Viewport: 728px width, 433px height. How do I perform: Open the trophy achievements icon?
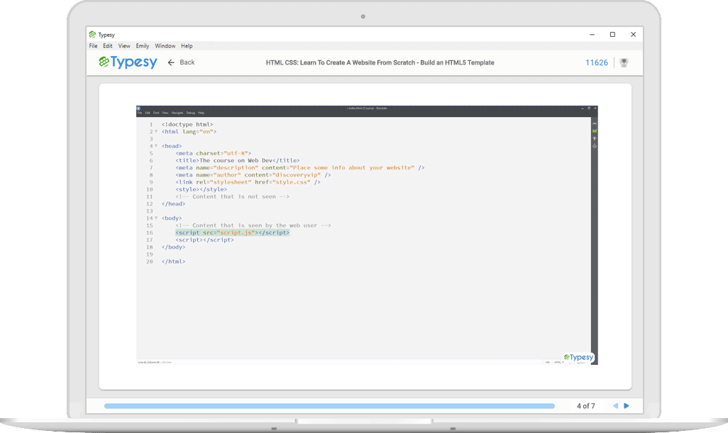click(x=624, y=62)
